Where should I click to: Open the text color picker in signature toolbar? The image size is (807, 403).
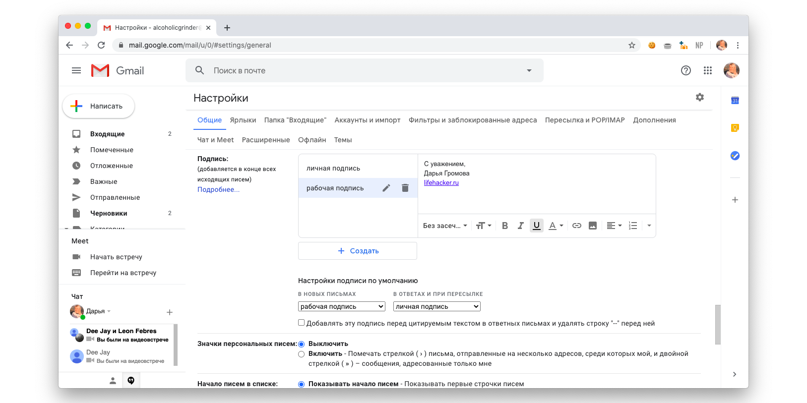coord(556,226)
